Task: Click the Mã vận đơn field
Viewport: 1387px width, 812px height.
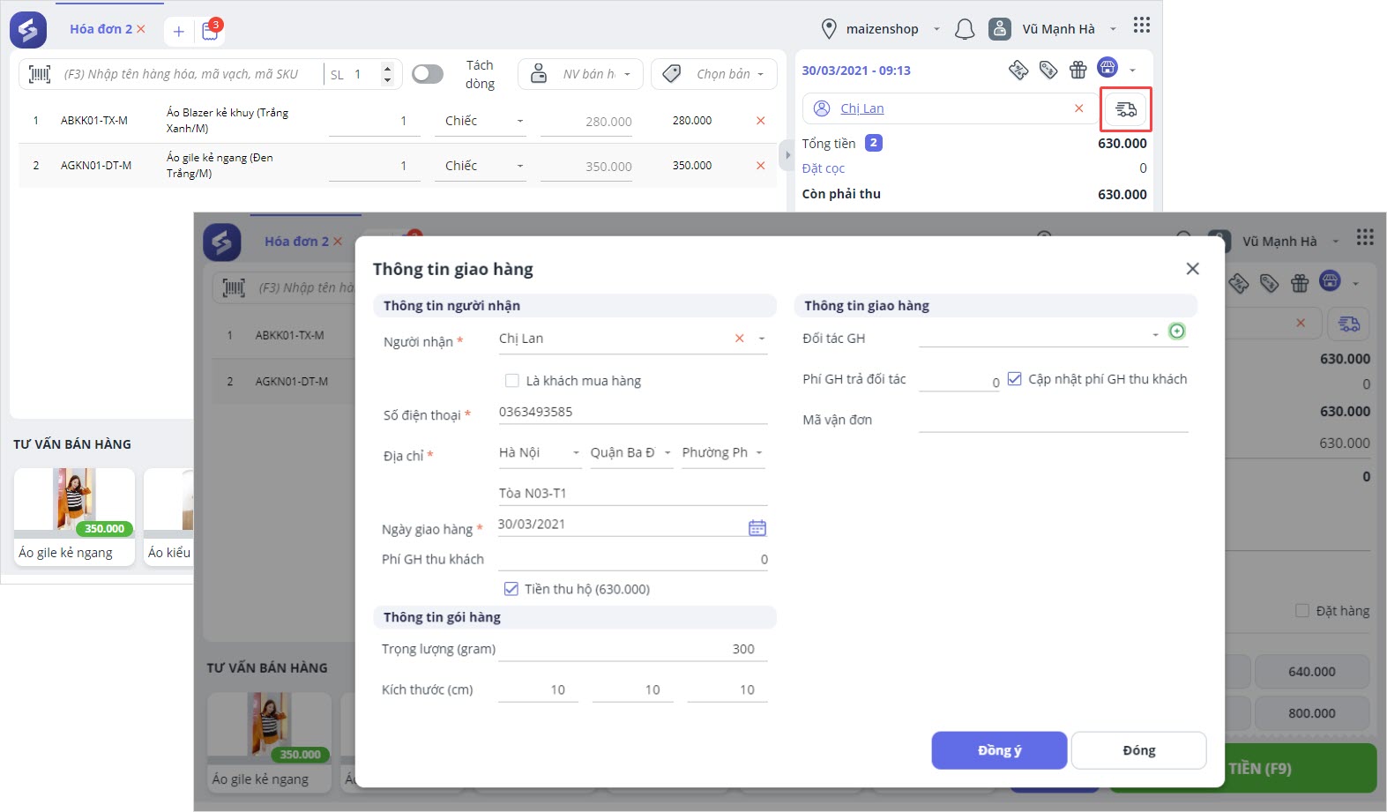Action: click(x=1053, y=420)
